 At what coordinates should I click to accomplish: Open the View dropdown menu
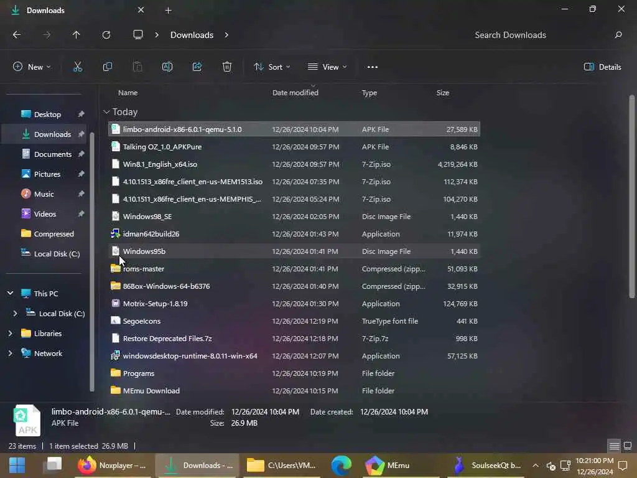tap(327, 67)
